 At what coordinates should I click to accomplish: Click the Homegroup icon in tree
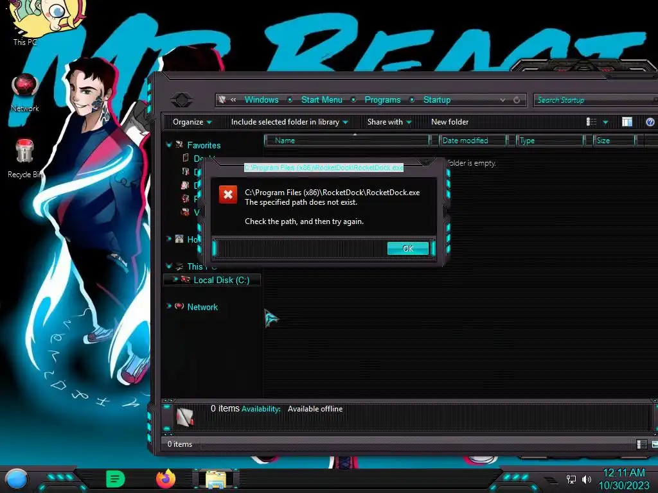point(179,239)
